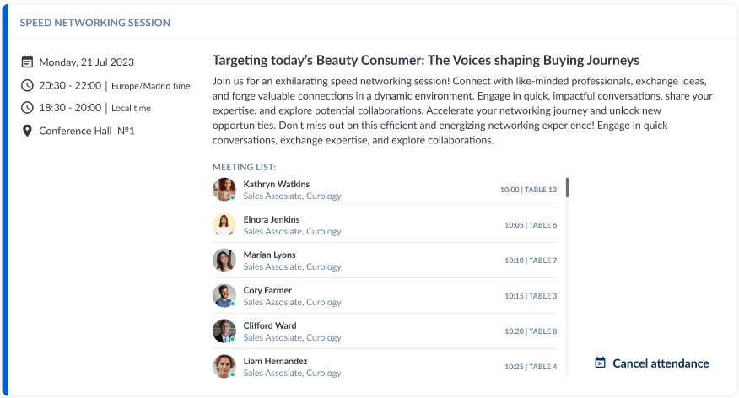Open Elnora Jenkins' profile avatar

click(224, 225)
